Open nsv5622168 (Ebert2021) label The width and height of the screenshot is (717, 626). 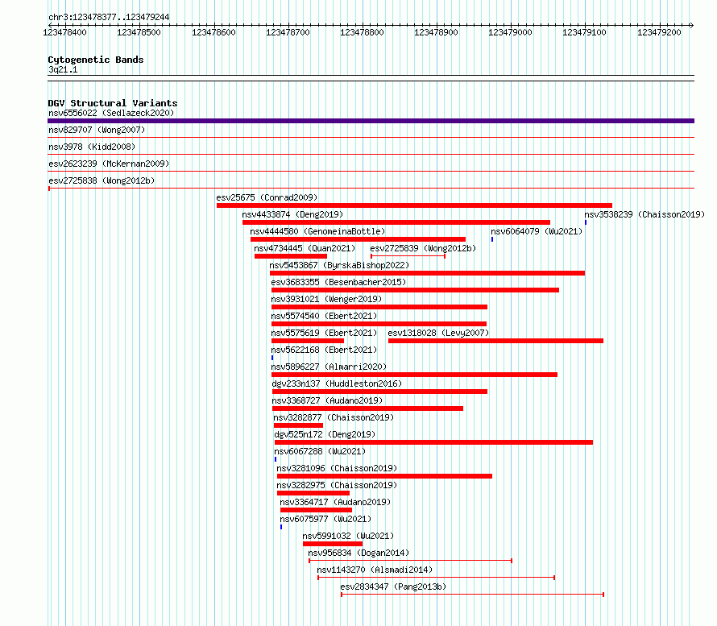[x=324, y=350]
